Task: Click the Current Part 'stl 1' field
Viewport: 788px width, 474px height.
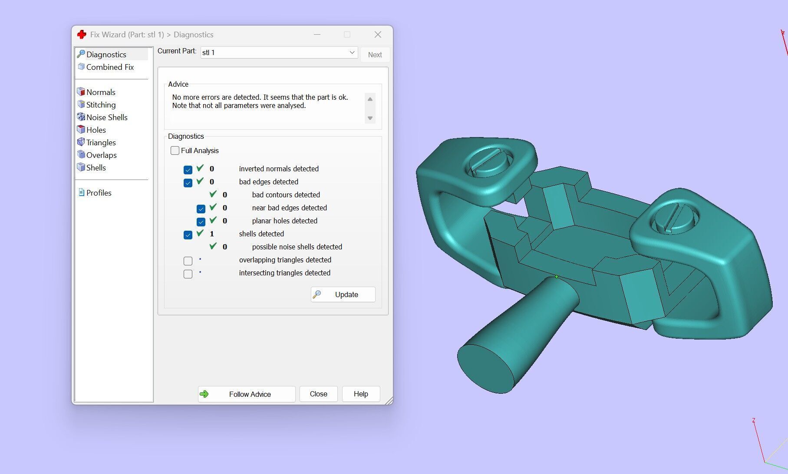Action: point(279,52)
